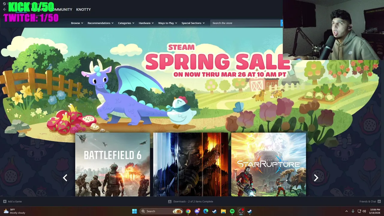The width and height of the screenshot is (384, 216).
Task: Open the Browse dropdown menu
Action: pos(77,23)
